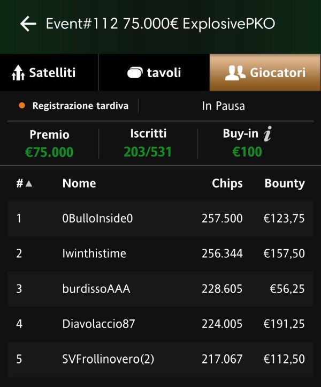Viewport: 321px width, 387px height.
Task: Select SVFrollinovero(2) player row
Action: click(160, 359)
